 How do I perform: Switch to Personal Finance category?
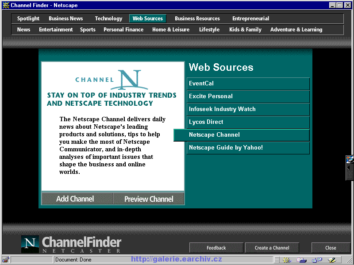(x=123, y=30)
